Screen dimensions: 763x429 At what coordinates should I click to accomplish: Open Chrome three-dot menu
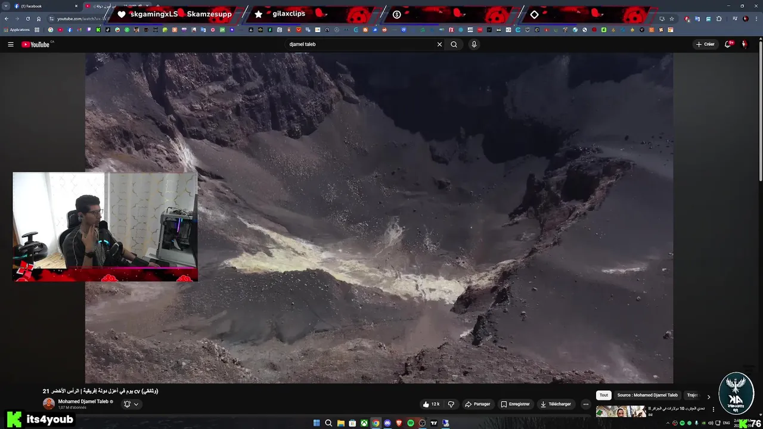pos(758,18)
